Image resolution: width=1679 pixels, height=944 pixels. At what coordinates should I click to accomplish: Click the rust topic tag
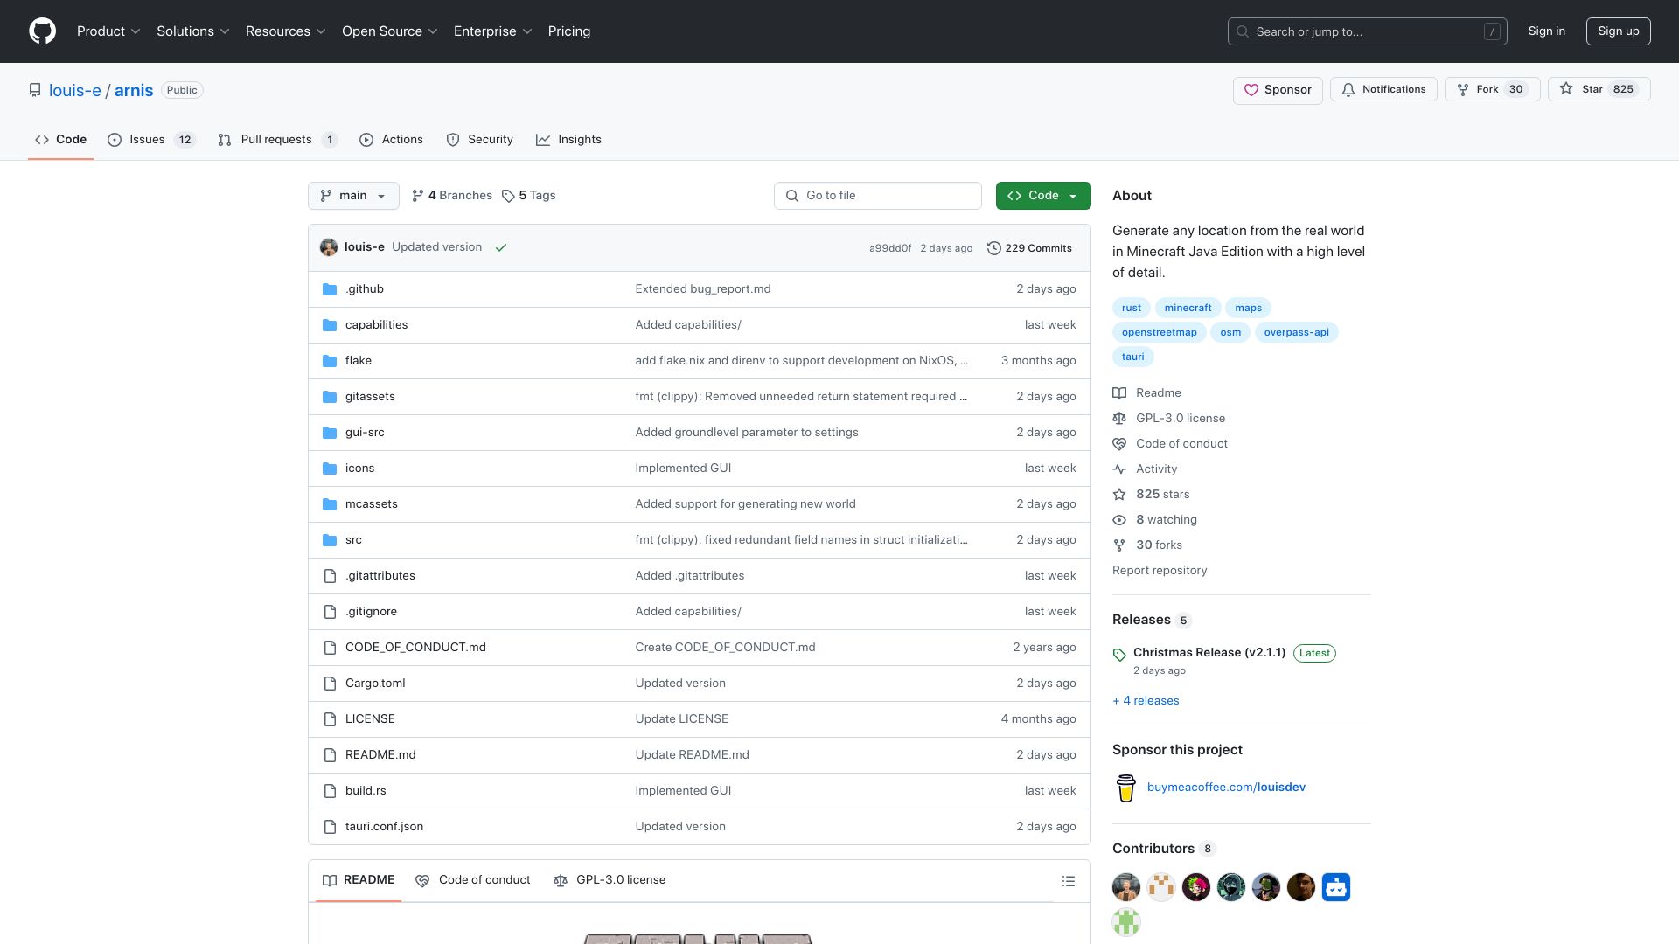1132,308
